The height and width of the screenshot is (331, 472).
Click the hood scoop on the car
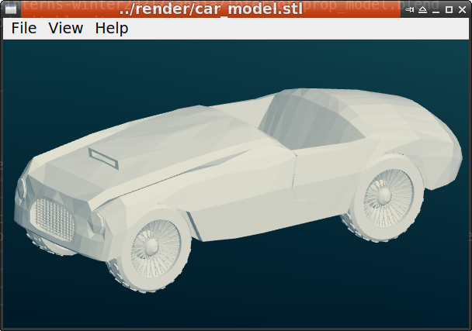pyautogui.click(x=103, y=156)
